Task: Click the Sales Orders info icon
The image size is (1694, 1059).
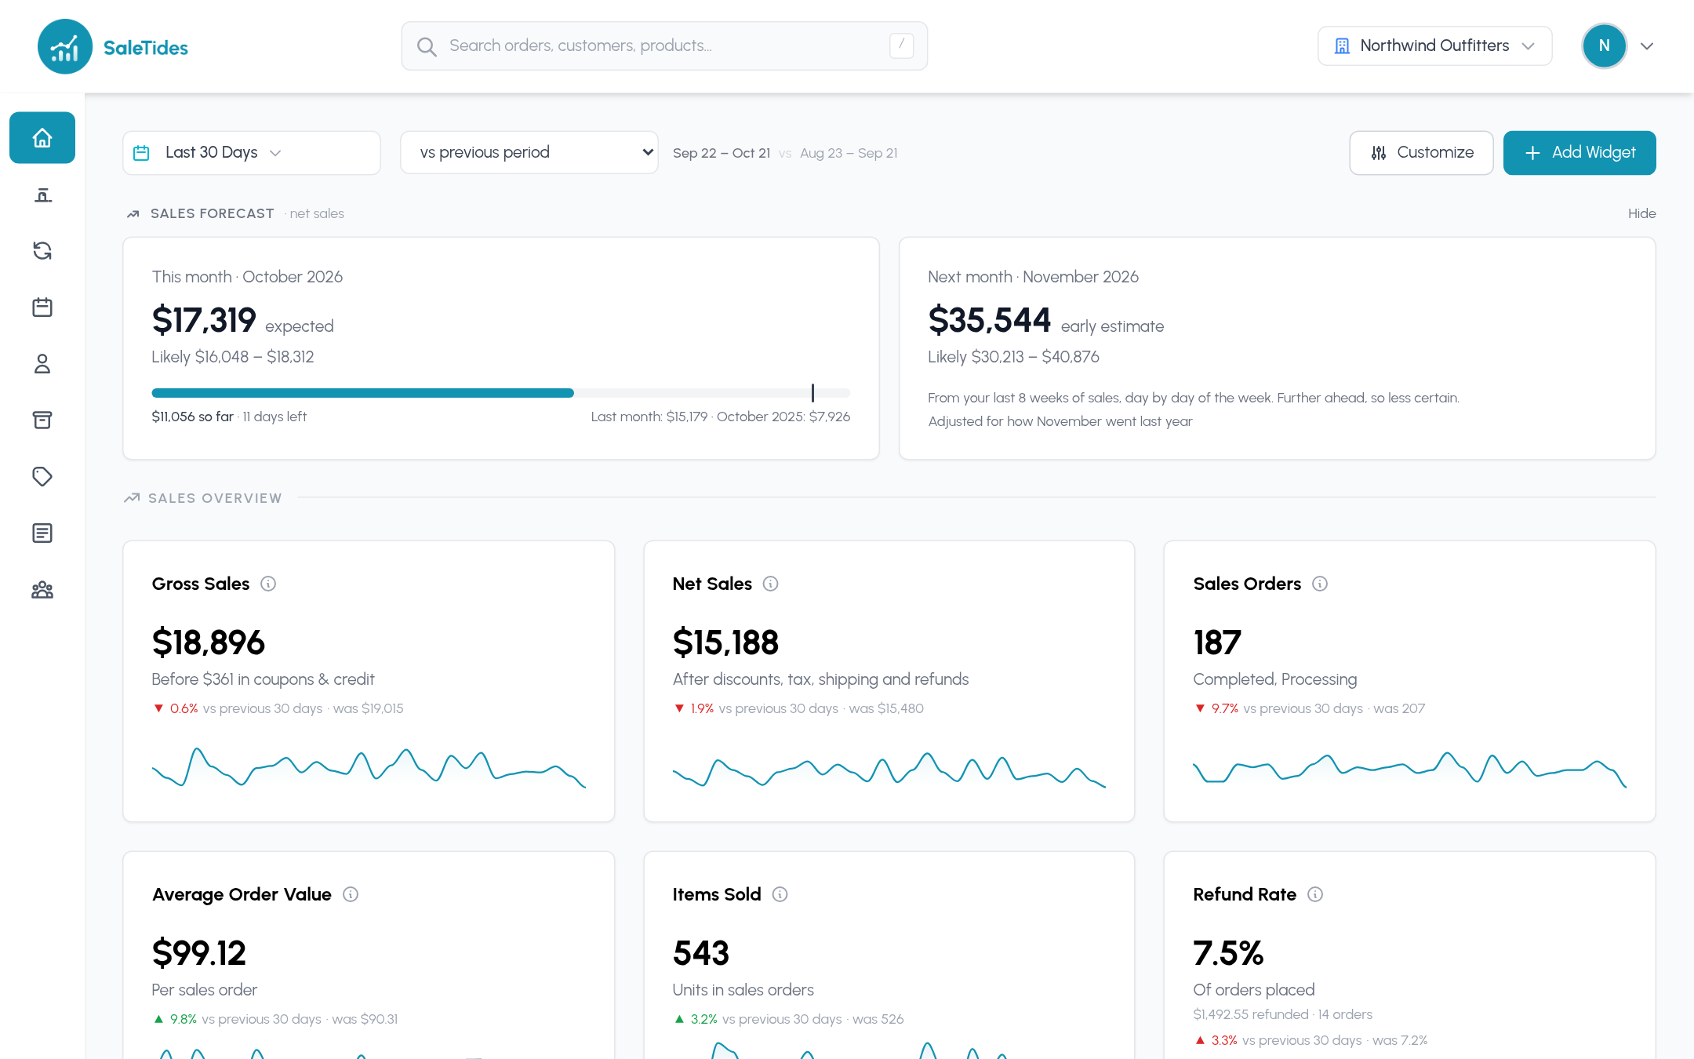Action: tap(1320, 584)
